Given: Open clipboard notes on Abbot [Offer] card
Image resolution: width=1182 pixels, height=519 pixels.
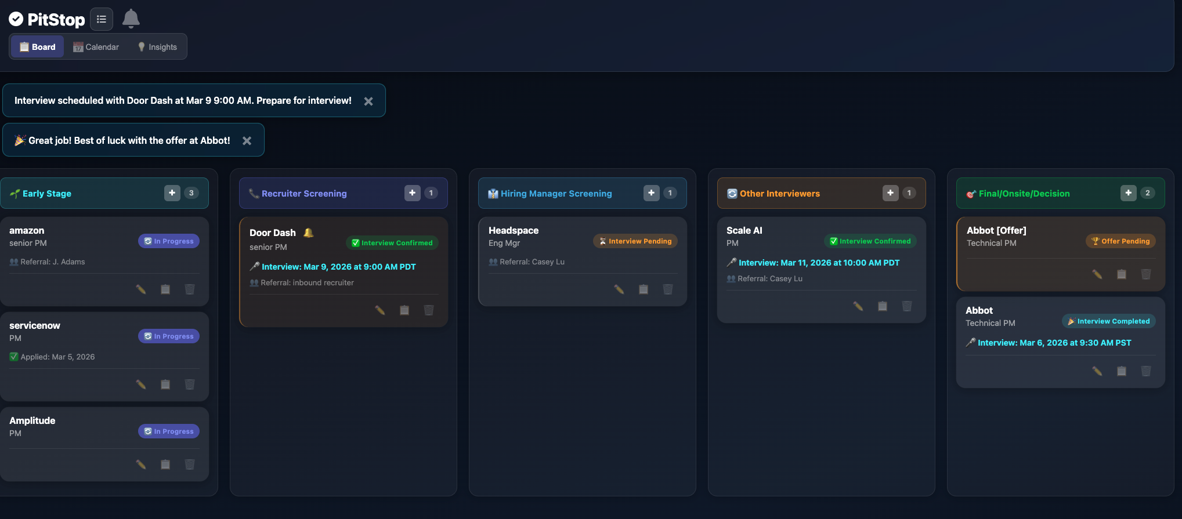Looking at the screenshot, I should (1122, 274).
